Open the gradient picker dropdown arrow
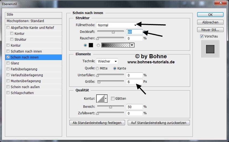The width and height of the screenshot is (229, 142). tap(132, 45)
